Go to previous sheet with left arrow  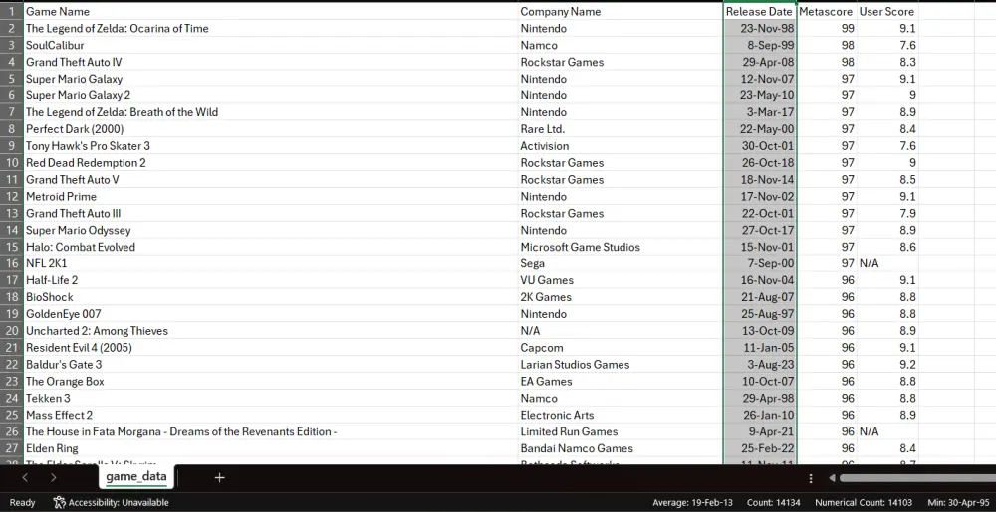click(x=25, y=478)
